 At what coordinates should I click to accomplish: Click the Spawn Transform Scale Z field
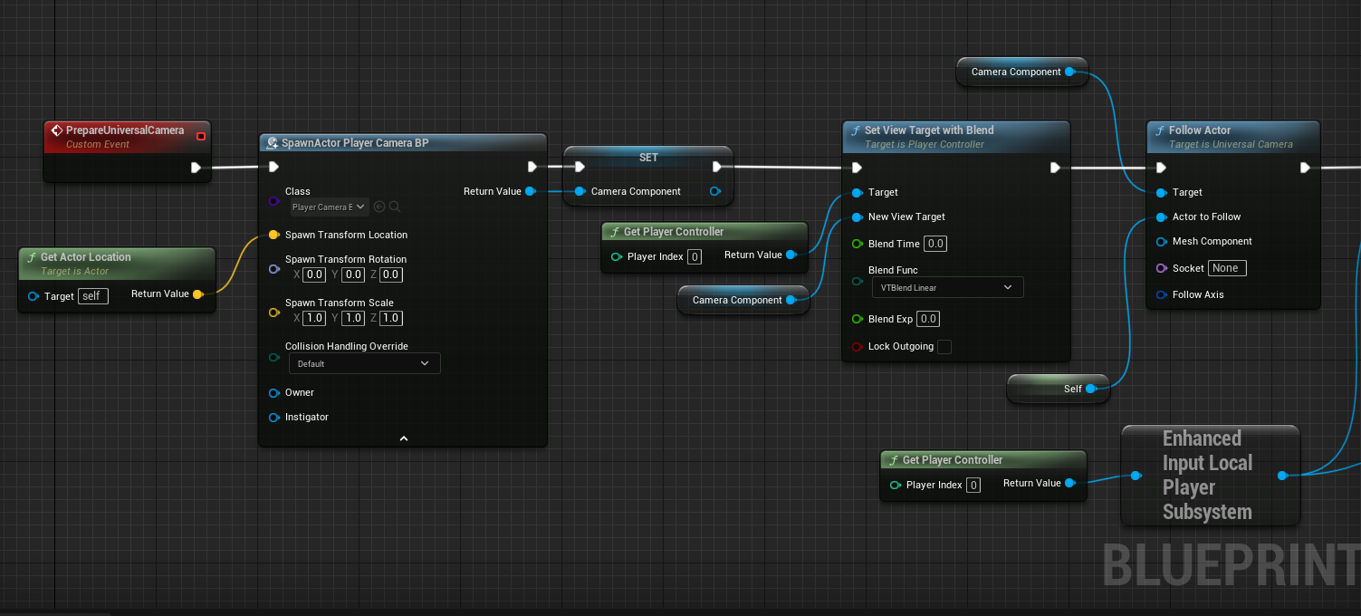coord(390,318)
